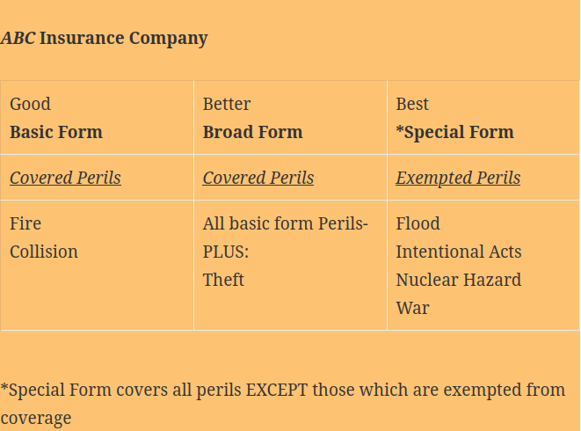This screenshot has width=581, height=431.
Task: Open Covered Perils link under Broad Form
Action: point(258,178)
